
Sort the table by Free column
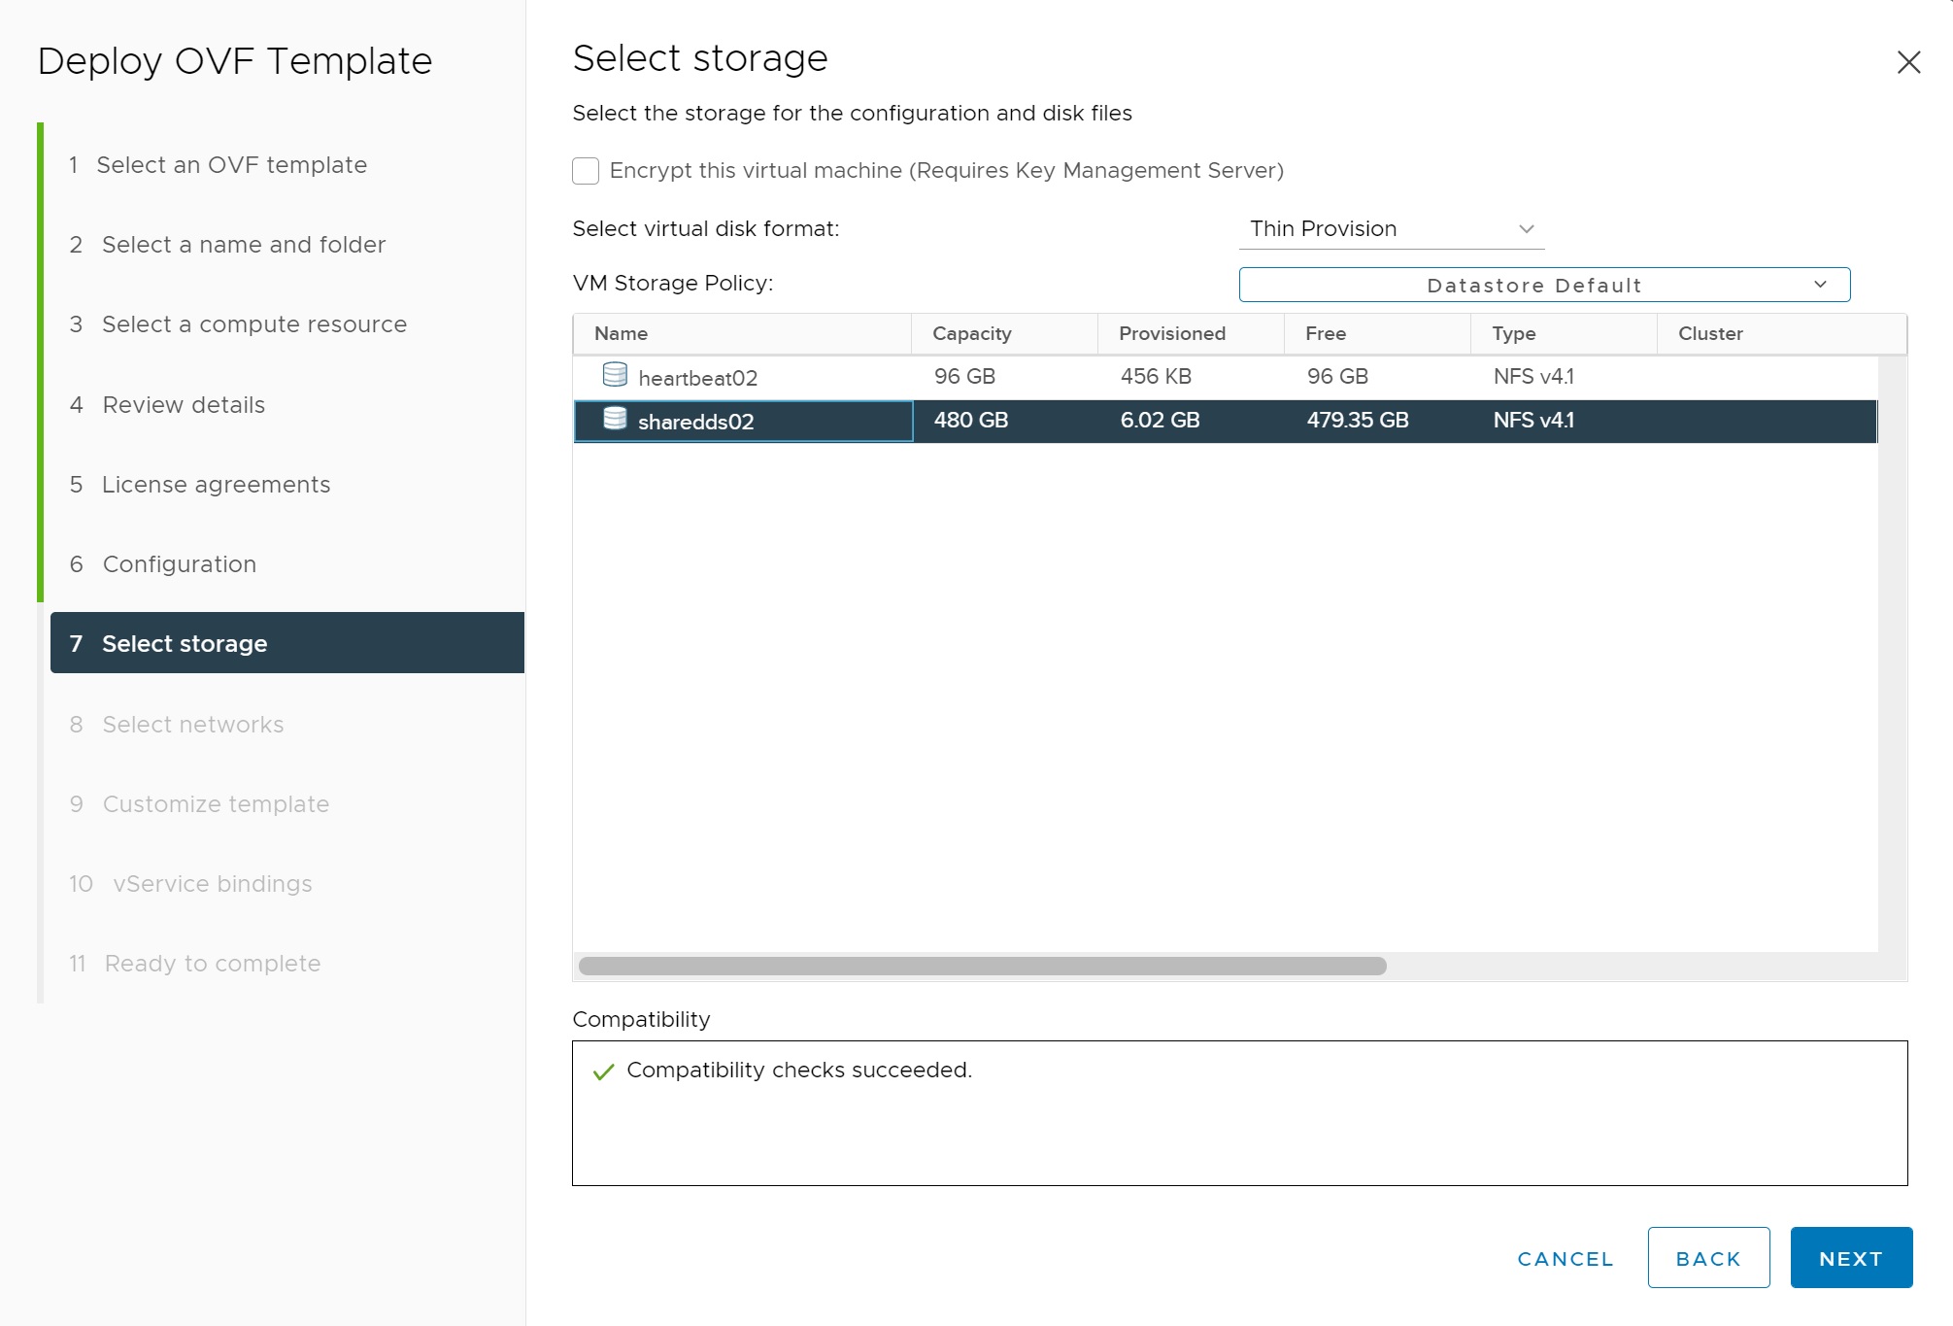point(1325,333)
